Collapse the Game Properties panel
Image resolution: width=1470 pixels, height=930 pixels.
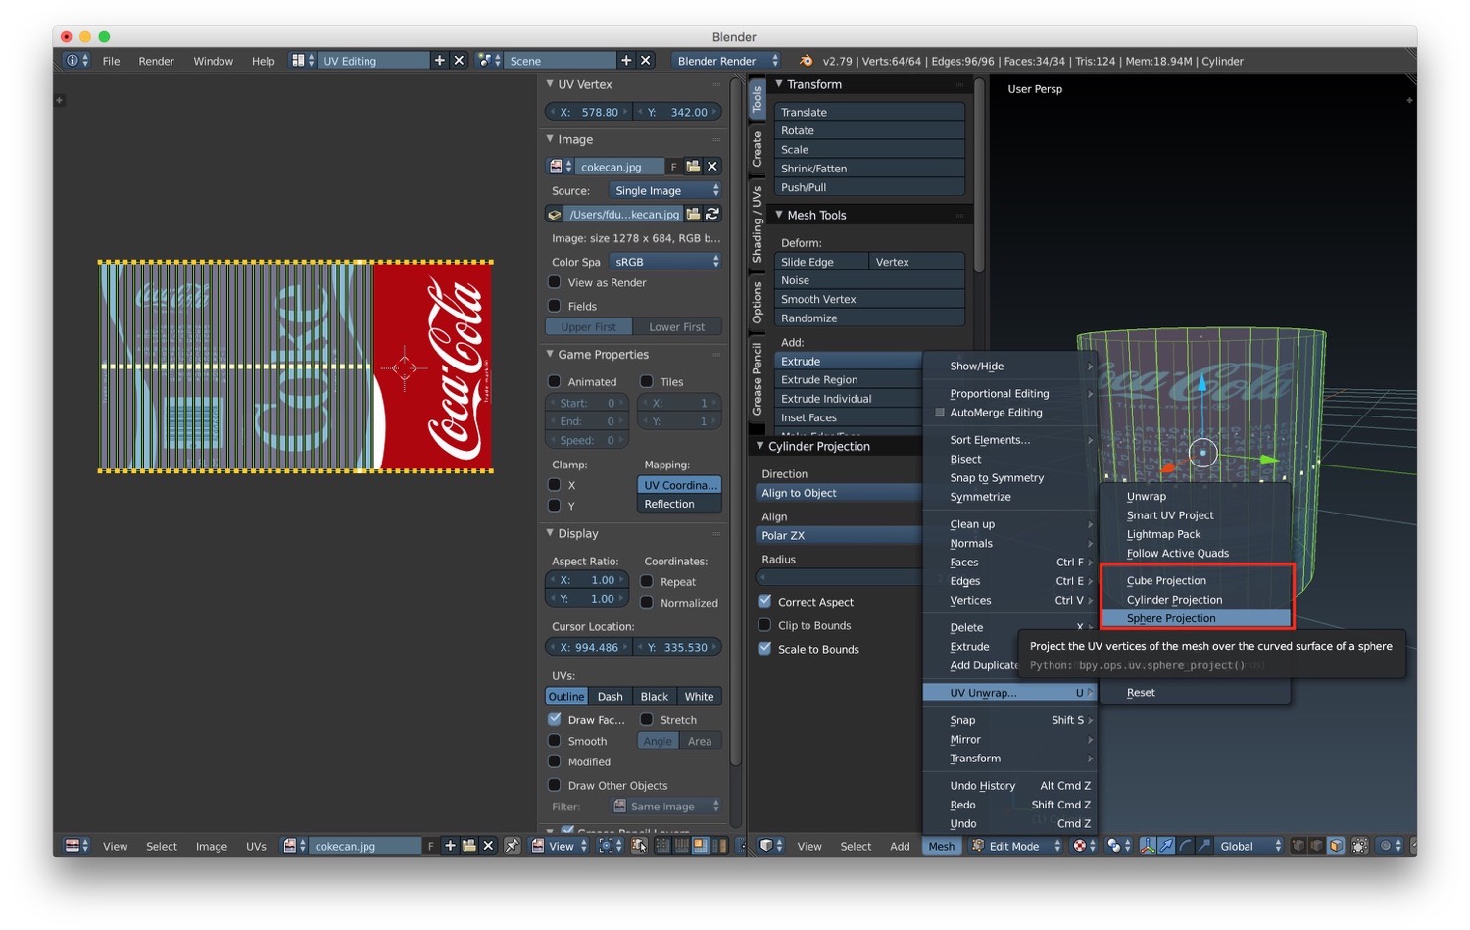[550, 355]
